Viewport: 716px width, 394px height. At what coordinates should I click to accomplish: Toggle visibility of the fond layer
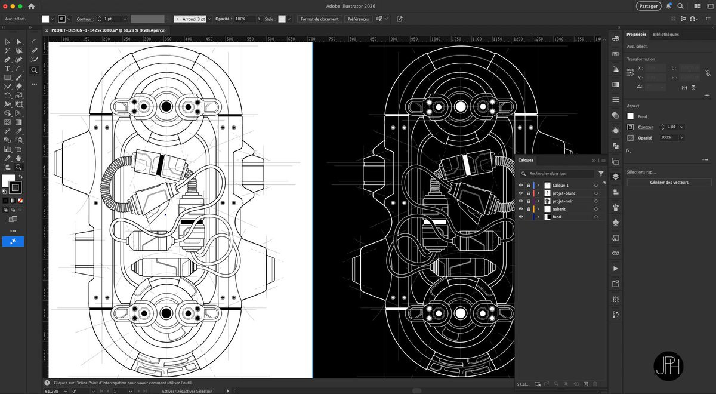click(520, 217)
